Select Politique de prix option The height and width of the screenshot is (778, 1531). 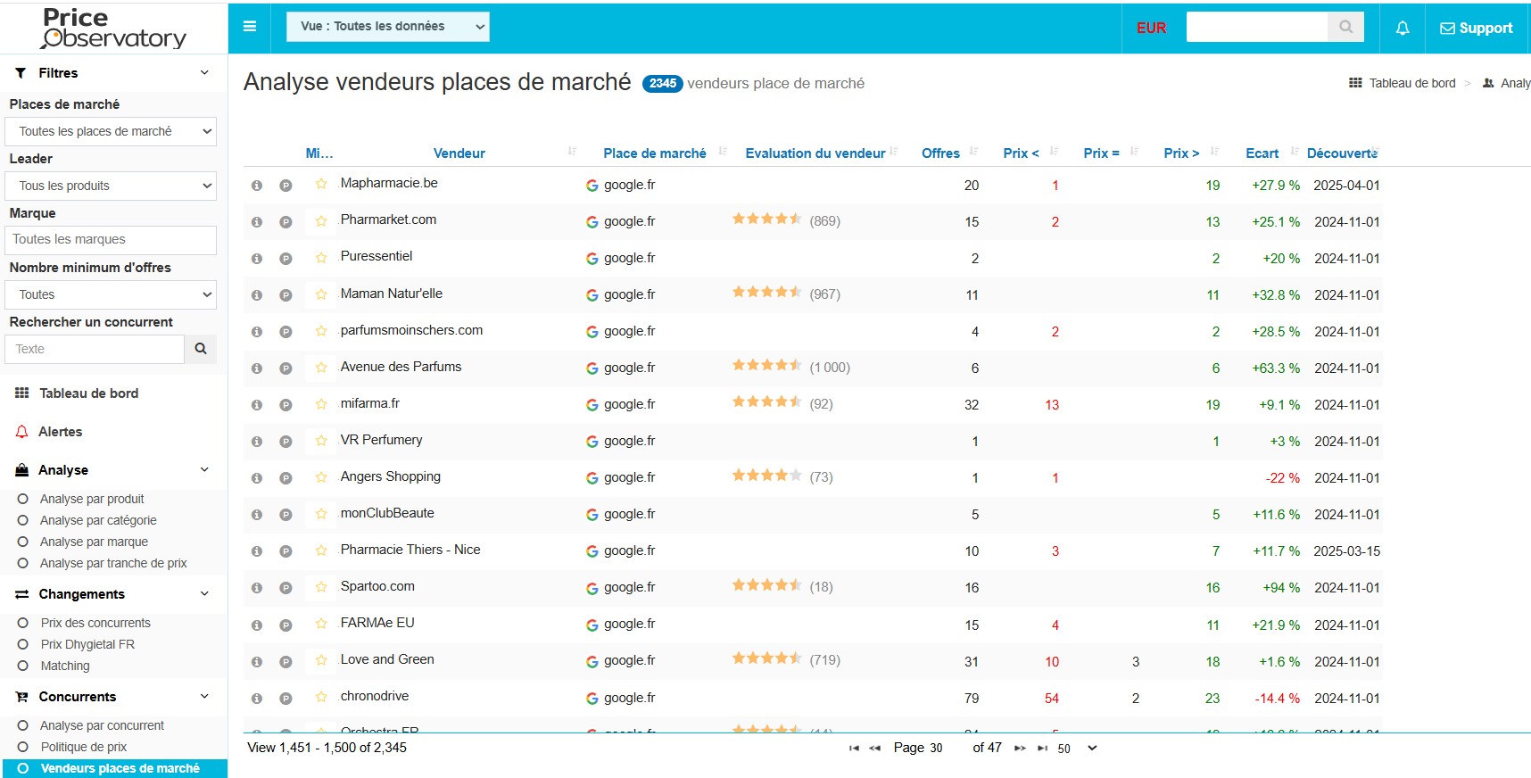tap(84, 747)
